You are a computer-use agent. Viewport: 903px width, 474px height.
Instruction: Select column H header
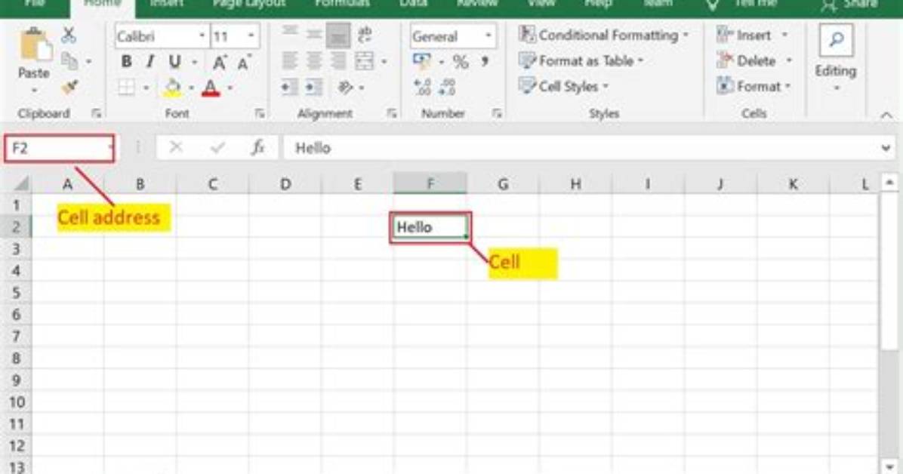(575, 183)
